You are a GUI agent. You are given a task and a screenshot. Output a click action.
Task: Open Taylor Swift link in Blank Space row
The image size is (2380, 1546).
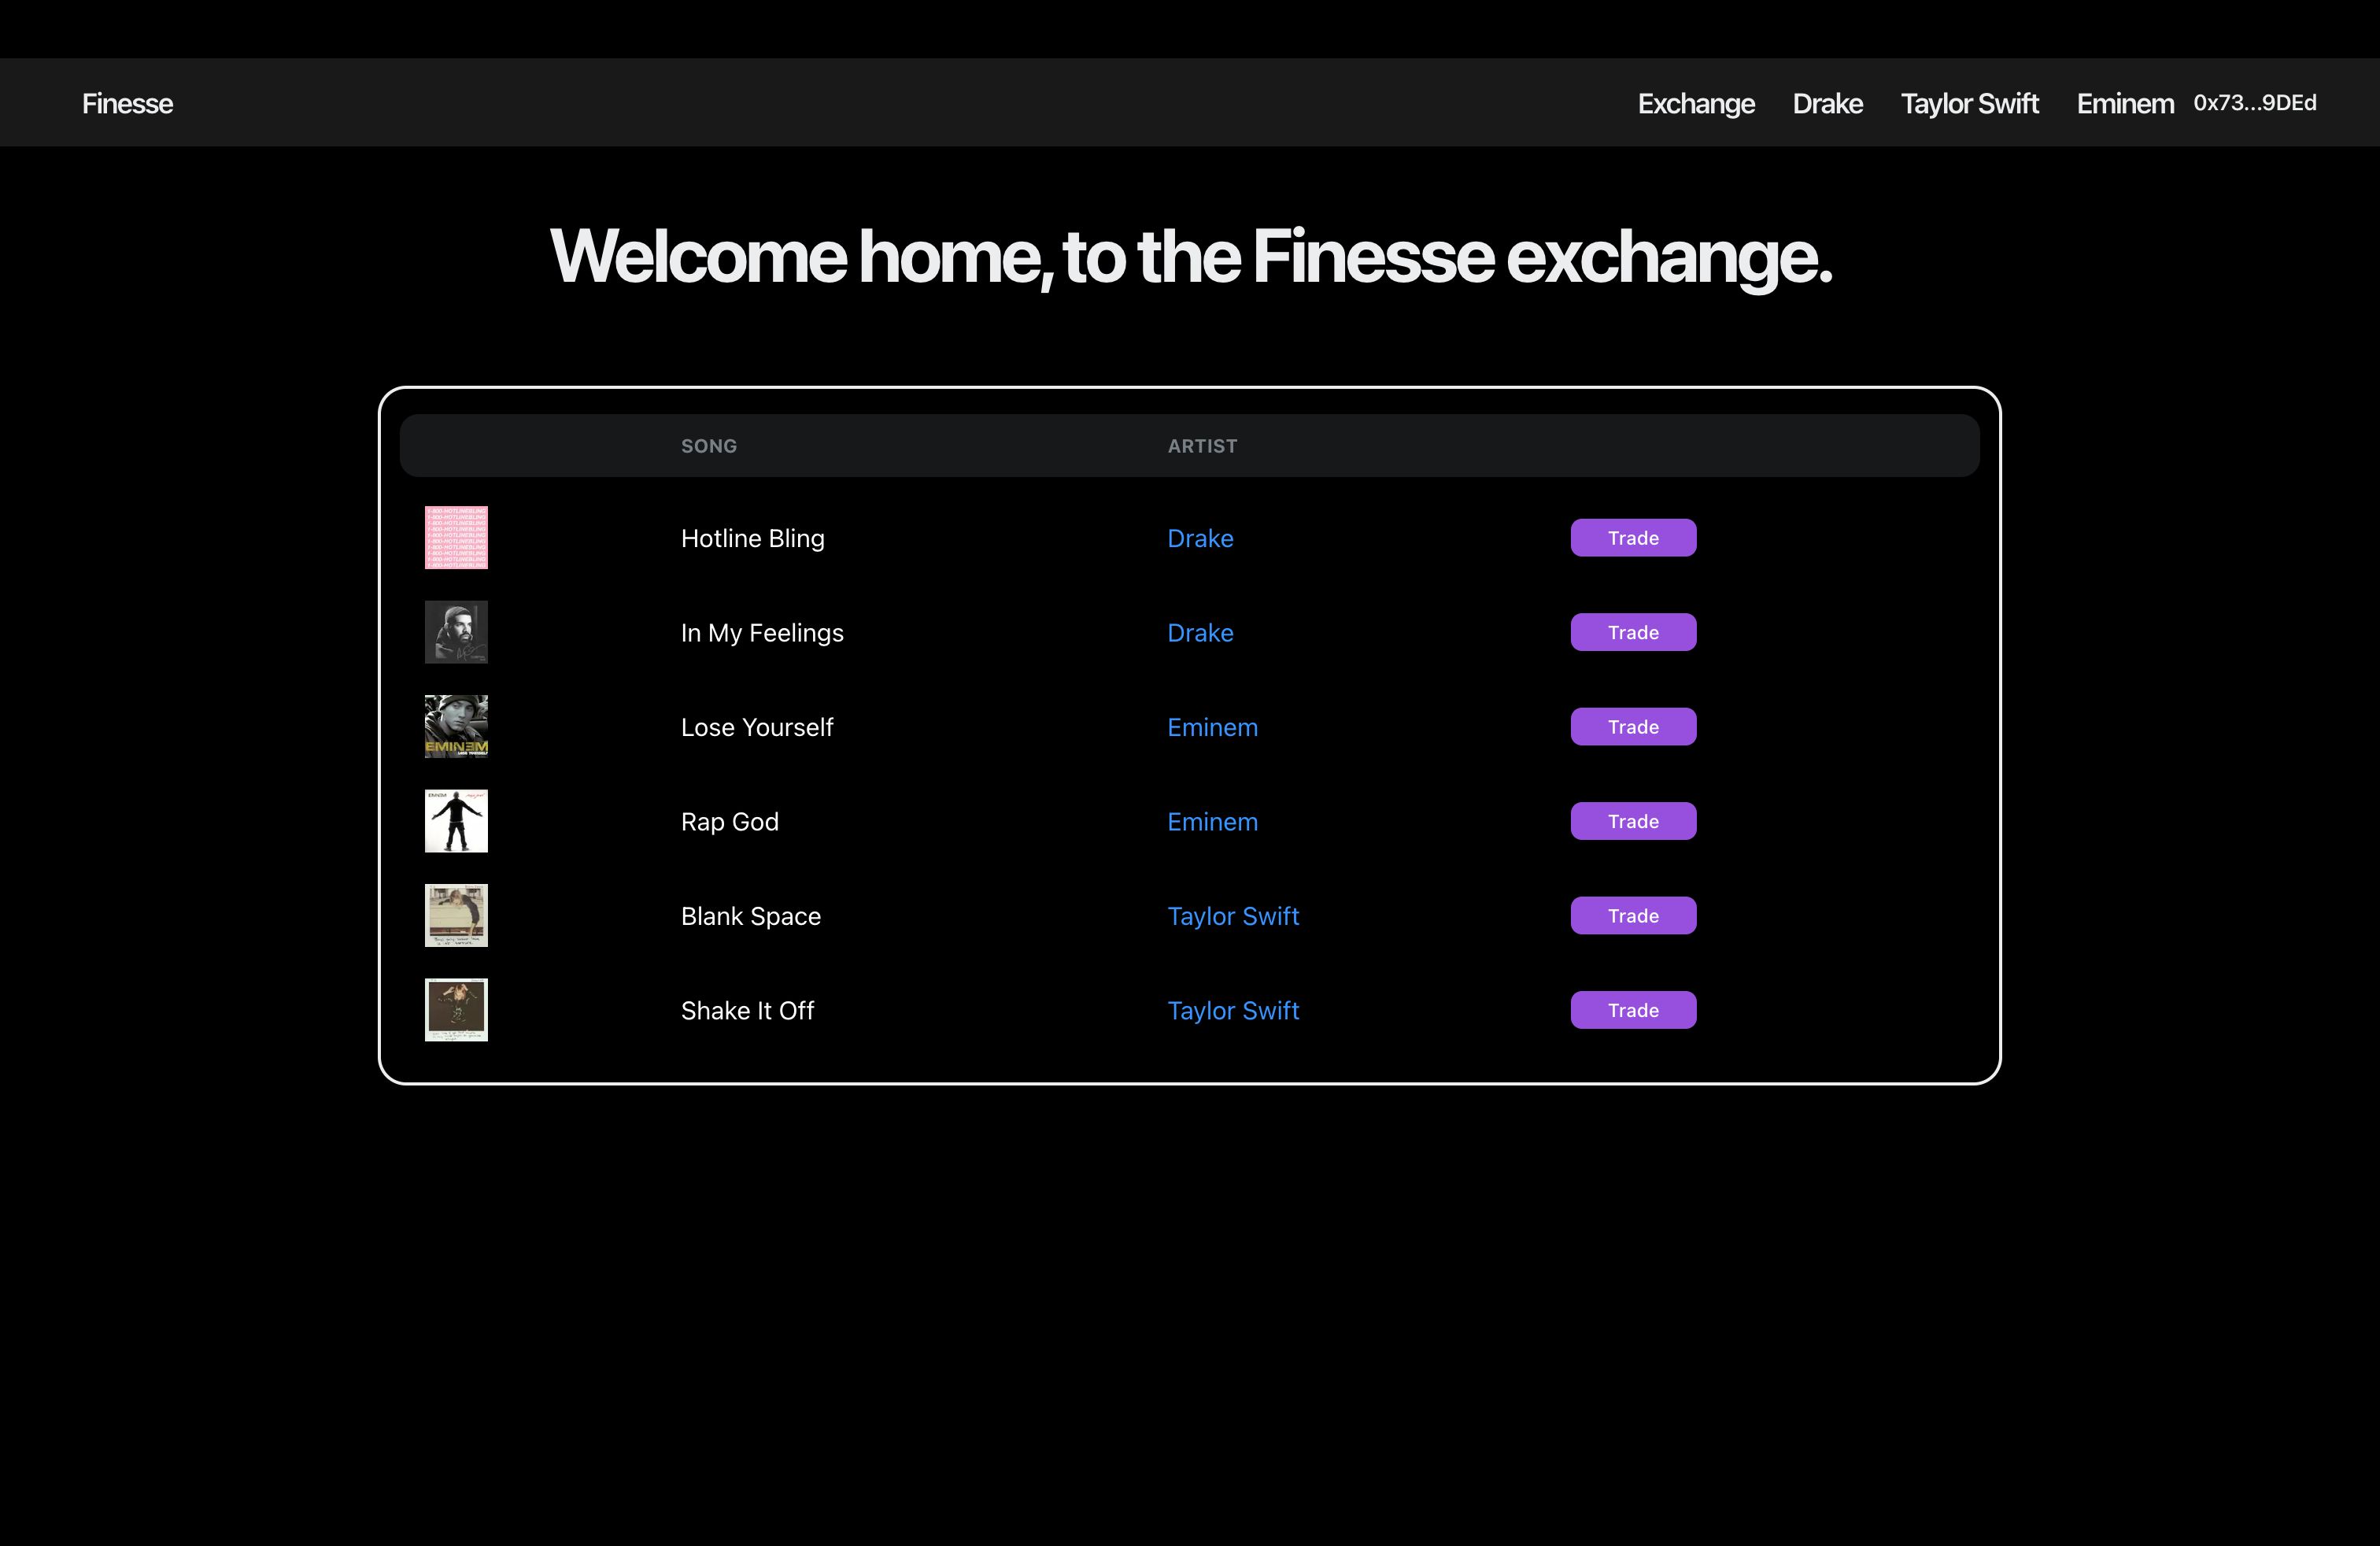(x=1233, y=916)
